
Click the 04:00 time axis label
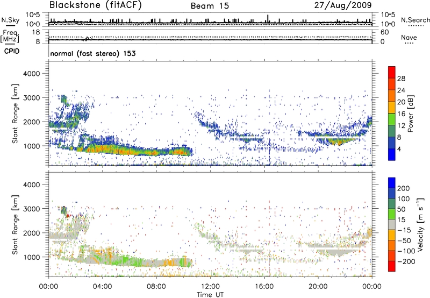click(x=102, y=287)
